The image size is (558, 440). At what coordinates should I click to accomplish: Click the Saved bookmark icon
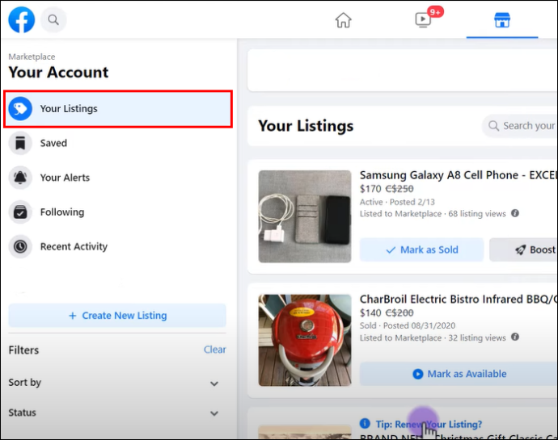pos(20,143)
